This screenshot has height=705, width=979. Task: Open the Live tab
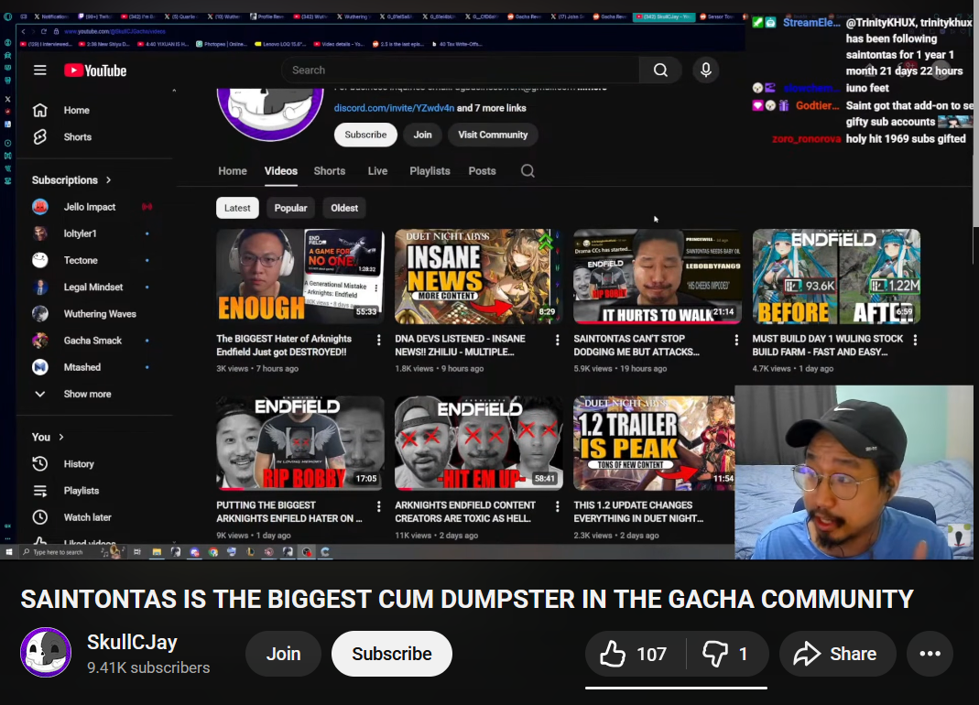point(377,171)
